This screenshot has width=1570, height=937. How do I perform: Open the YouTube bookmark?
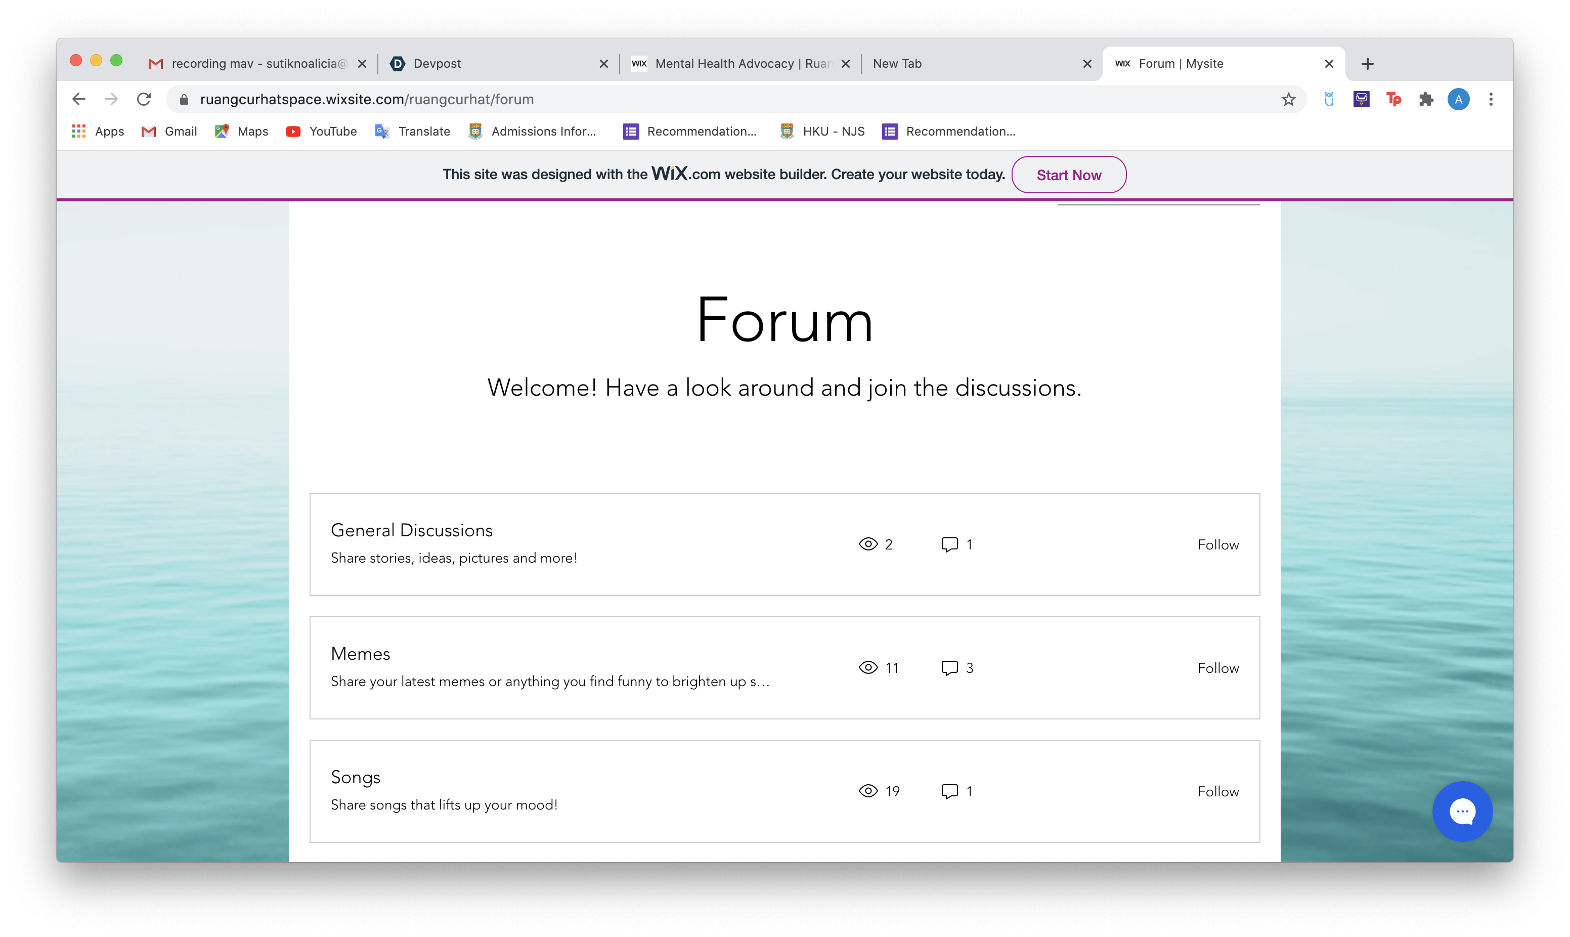(x=322, y=132)
